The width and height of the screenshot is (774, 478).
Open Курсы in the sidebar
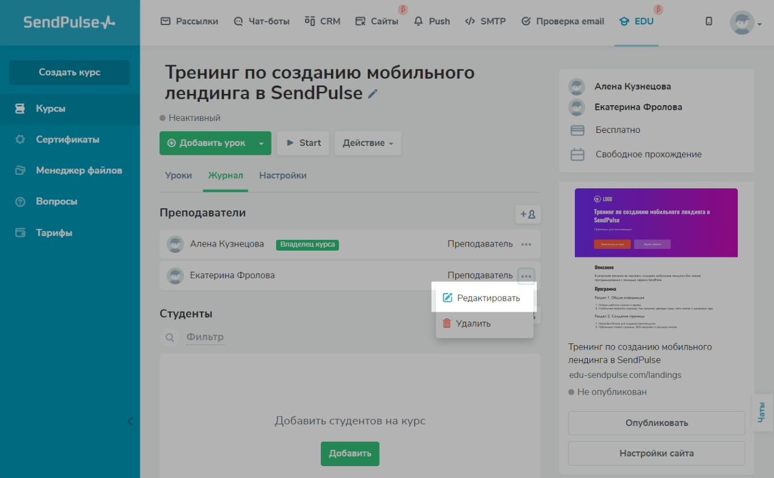click(70, 109)
